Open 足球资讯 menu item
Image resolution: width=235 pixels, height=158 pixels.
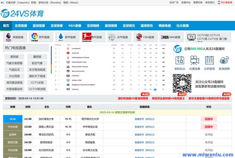tap(129, 26)
